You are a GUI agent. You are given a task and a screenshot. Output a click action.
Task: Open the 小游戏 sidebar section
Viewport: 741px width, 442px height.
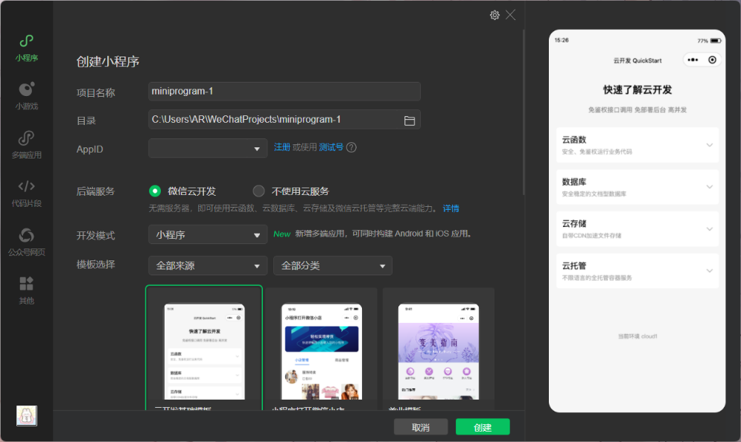(x=27, y=96)
